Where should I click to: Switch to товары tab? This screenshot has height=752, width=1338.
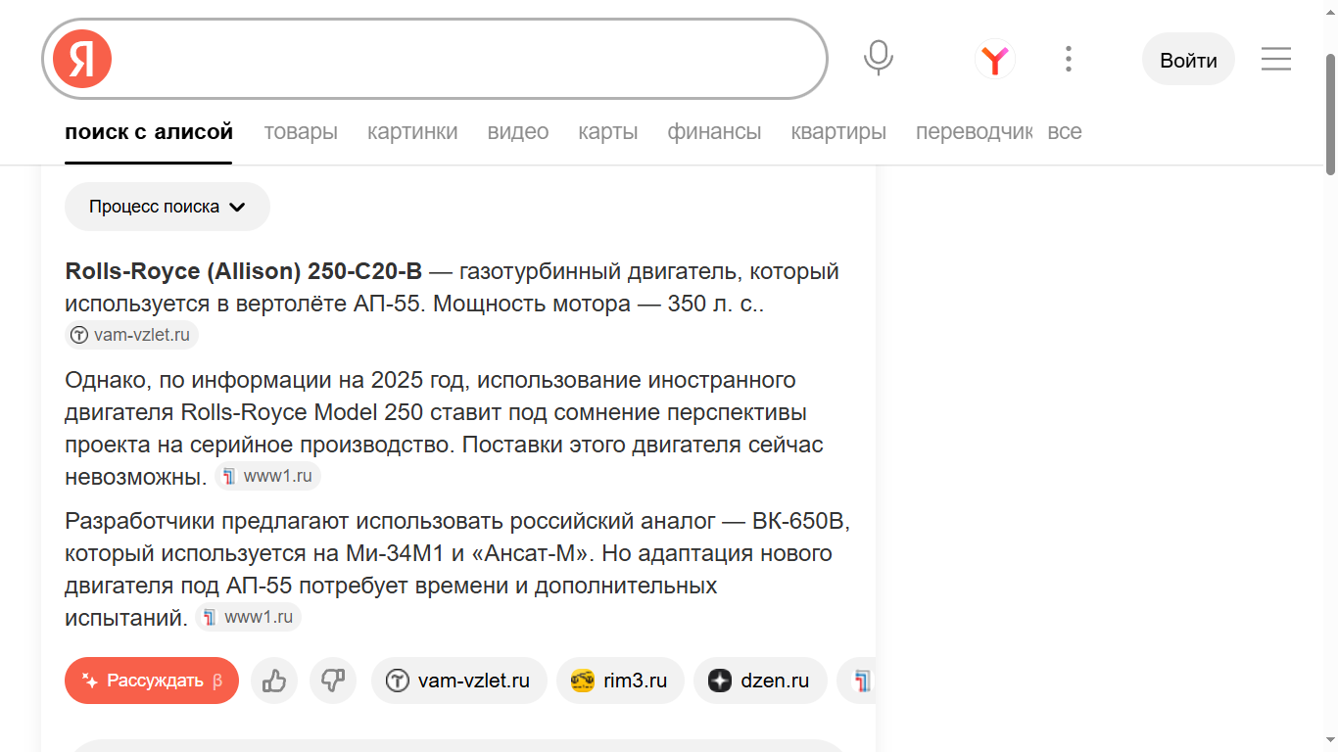301,132
